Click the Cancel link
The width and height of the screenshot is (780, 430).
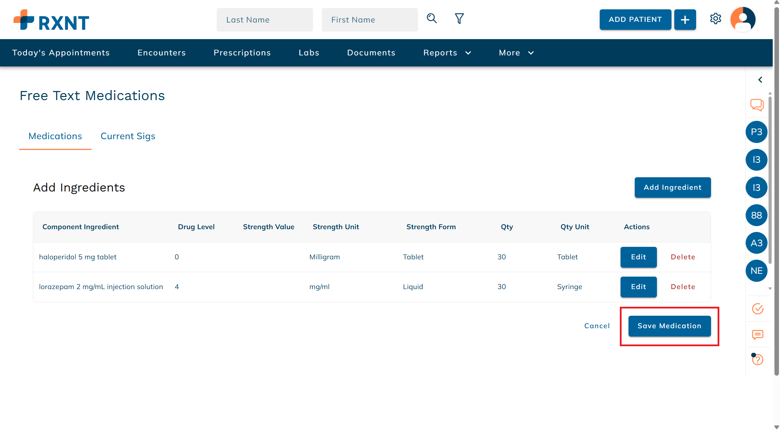tap(597, 326)
